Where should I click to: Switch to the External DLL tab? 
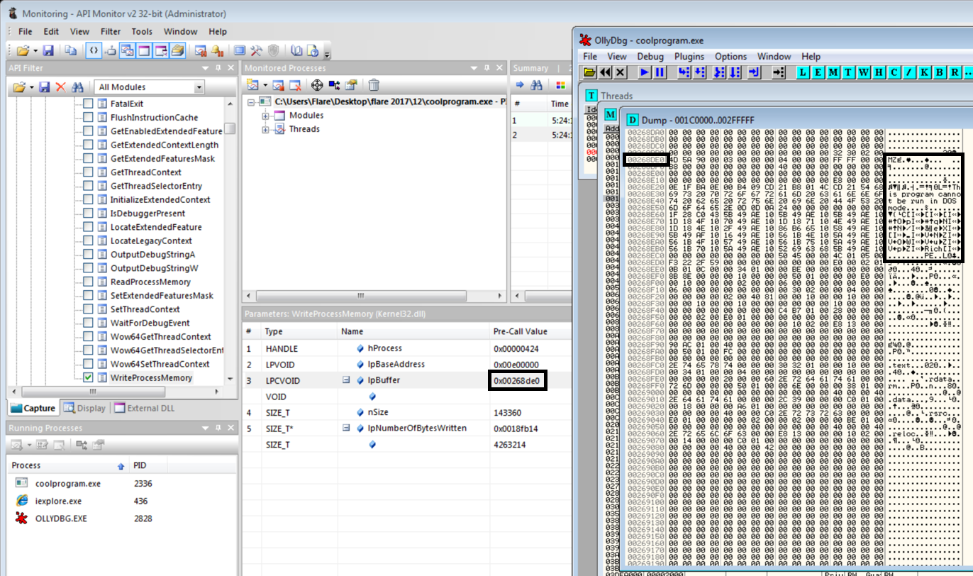point(144,408)
